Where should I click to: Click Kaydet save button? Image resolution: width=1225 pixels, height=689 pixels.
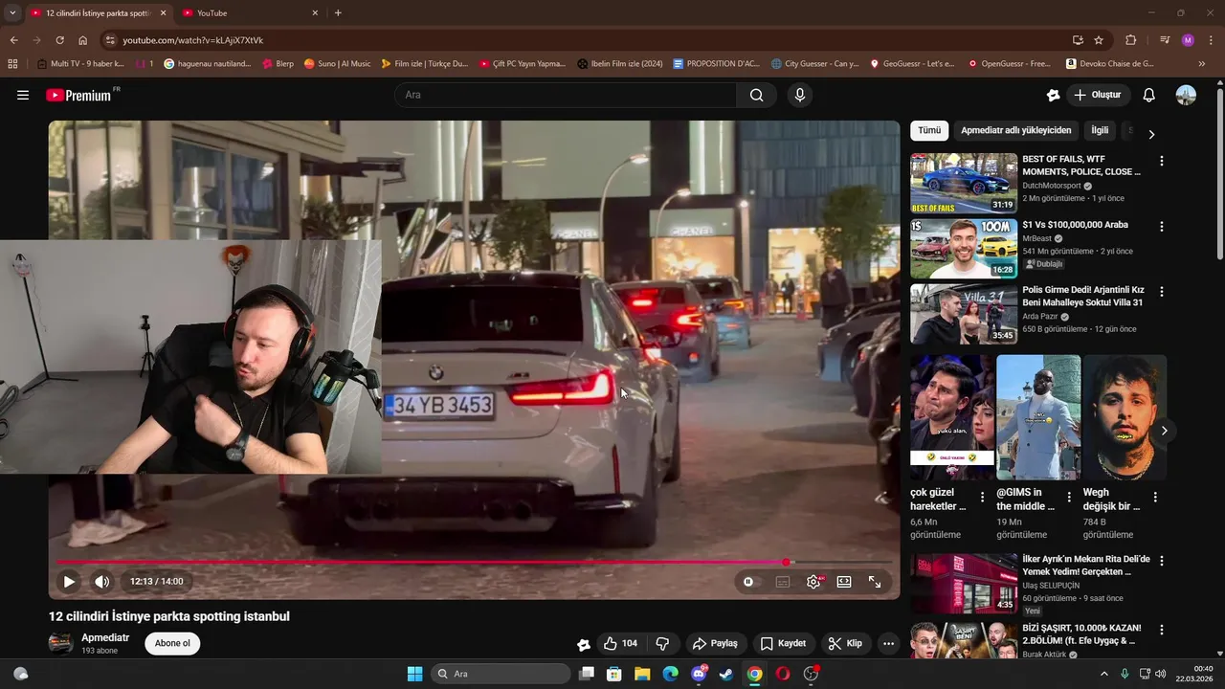pyautogui.click(x=784, y=643)
